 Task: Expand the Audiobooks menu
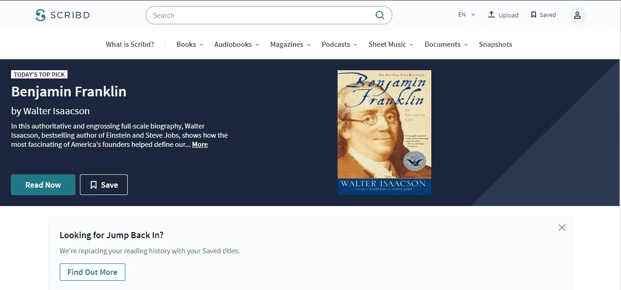coord(237,45)
